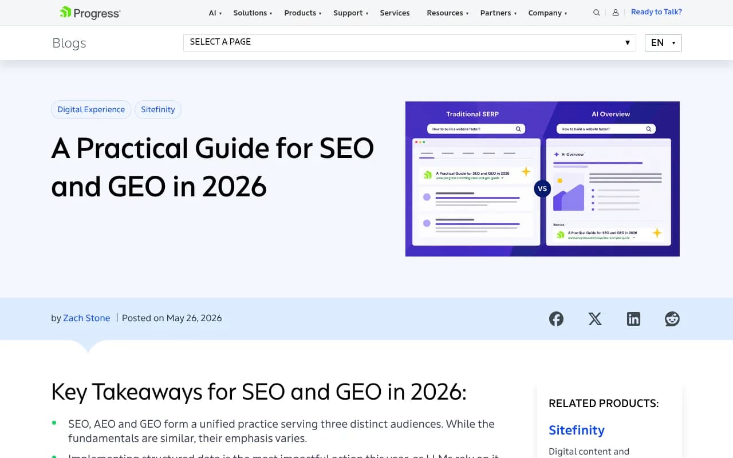Go to the Blogs section

(x=69, y=43)
